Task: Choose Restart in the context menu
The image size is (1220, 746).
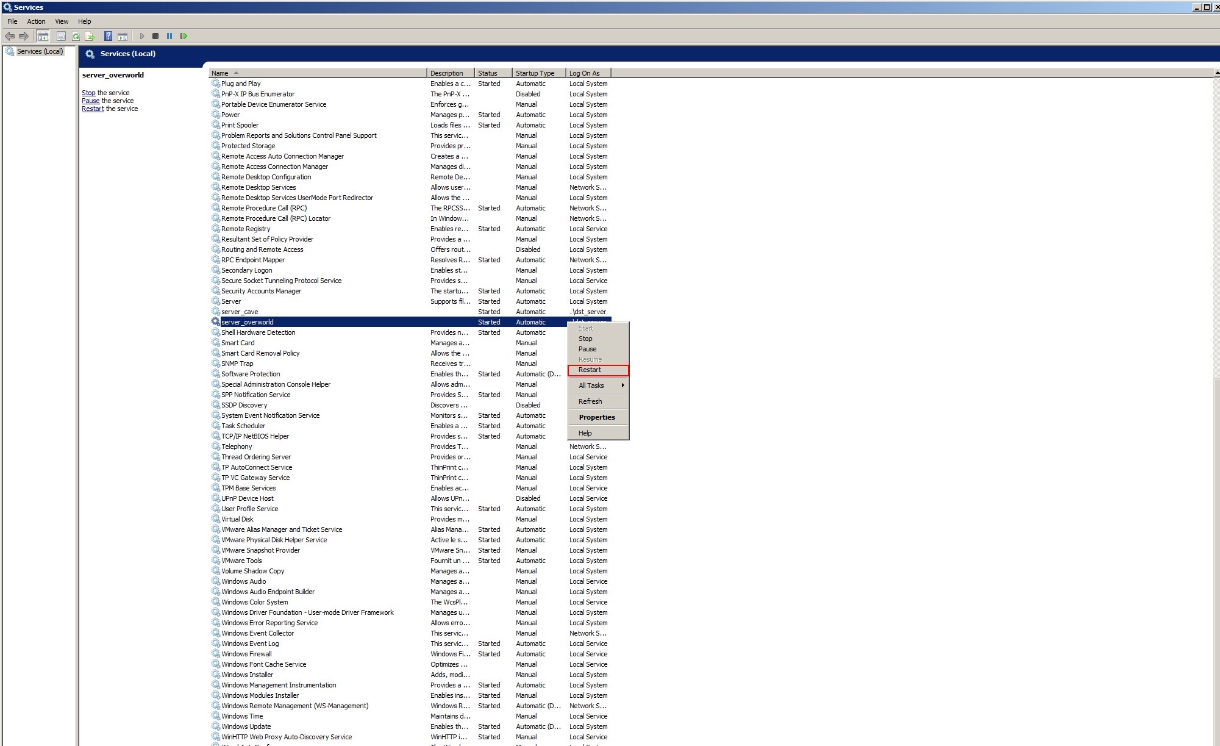Action: pyautogui.click(x=590, y=370)
